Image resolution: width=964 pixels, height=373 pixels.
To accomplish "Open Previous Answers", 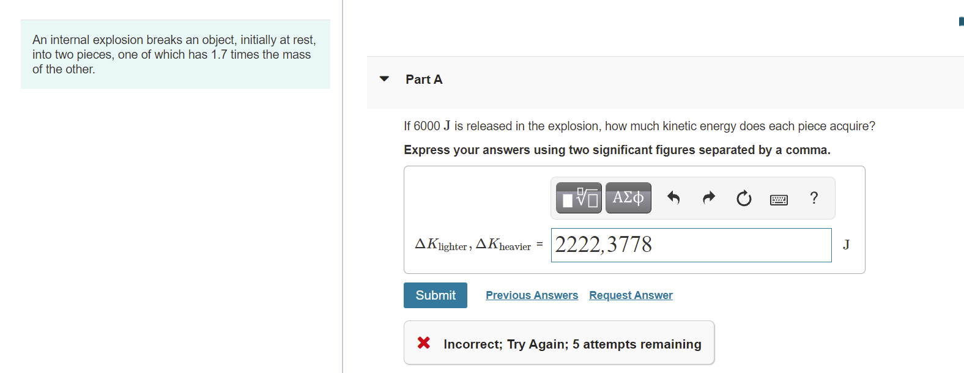I will [x=532, y=295].
